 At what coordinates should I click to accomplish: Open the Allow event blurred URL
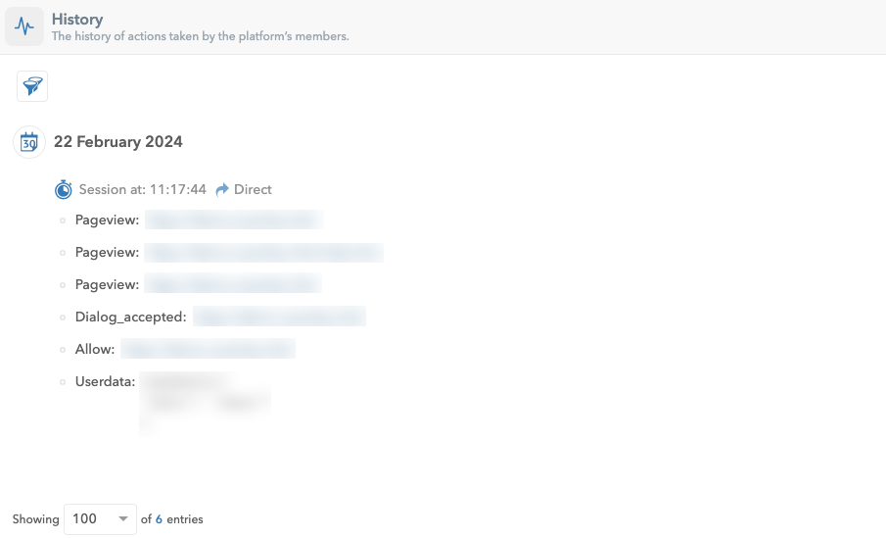(208, 349)
